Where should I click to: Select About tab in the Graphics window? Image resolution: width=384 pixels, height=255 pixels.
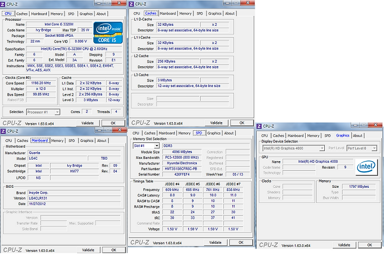(357, 136)
